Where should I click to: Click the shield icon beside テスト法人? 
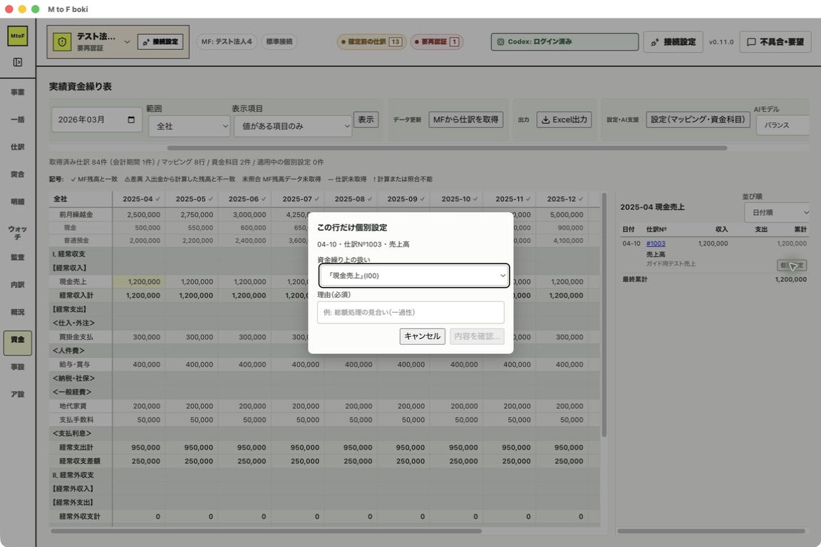[x=62, y=42]
